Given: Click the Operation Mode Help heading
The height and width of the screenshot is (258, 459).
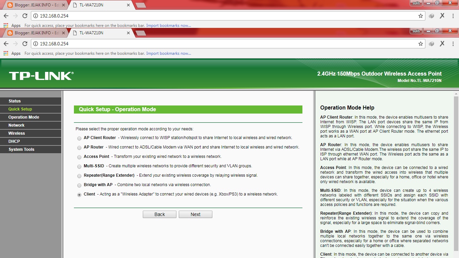Looking at the screenshot, I should point(347,108).
